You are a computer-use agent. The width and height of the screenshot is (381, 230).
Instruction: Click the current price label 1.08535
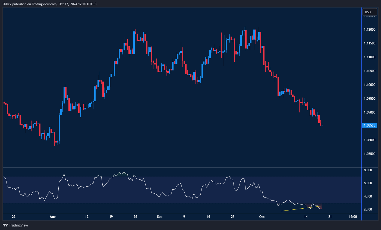[369, 125]
